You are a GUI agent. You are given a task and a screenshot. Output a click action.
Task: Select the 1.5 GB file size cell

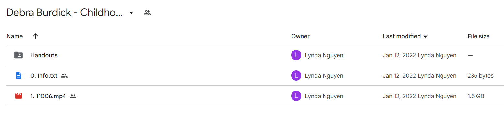476,96
